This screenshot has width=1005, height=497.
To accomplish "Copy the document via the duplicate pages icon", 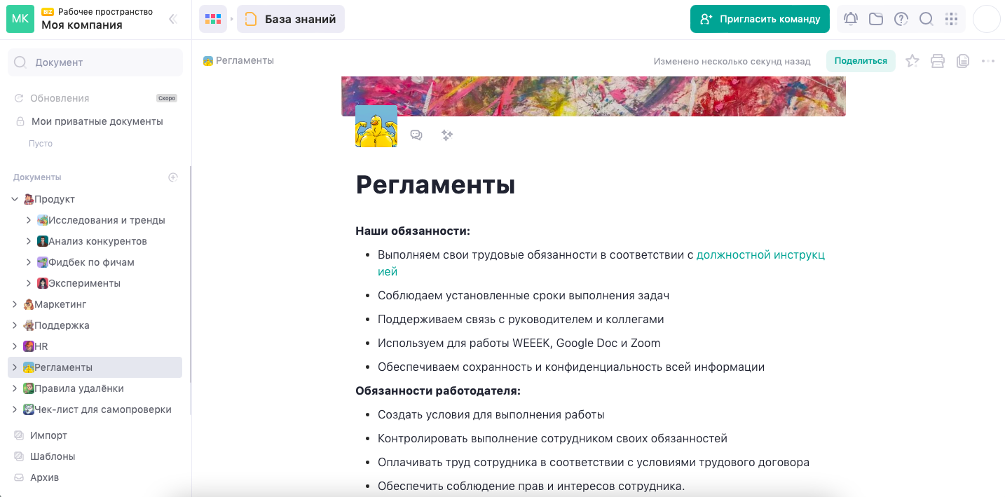I will 962,61.
